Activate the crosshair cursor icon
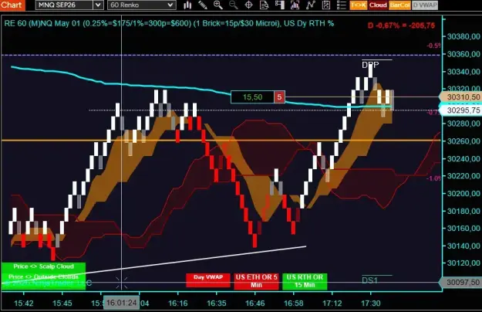Viewport: 482px width, 312px height. coord(248,5)
